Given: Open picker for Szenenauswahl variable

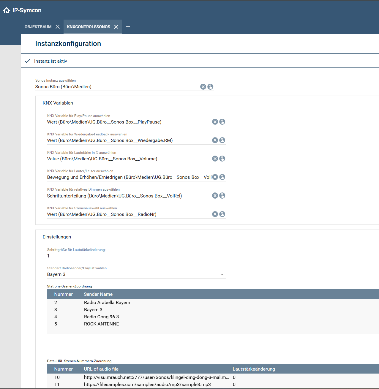Looking at the screenshot, I should pyautogui.click(x=222, y=214).
